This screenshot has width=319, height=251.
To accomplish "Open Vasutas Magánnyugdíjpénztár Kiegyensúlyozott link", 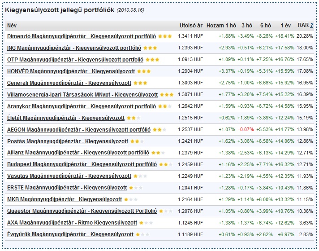I will (69, 176).
